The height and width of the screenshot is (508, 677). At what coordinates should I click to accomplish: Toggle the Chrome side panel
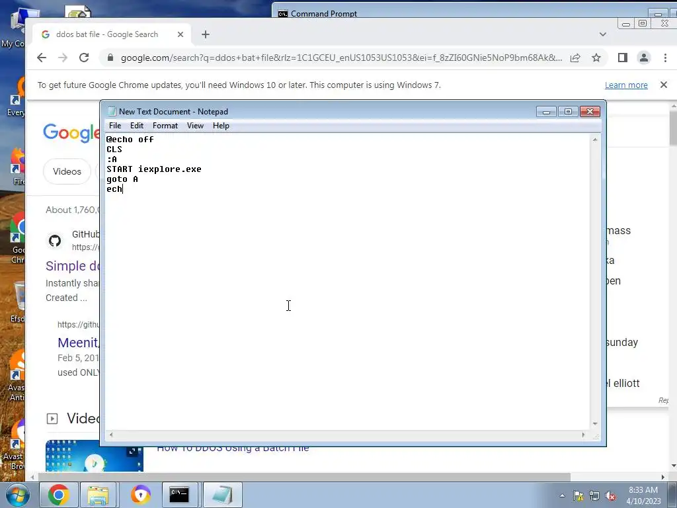(x=623, y=58)
